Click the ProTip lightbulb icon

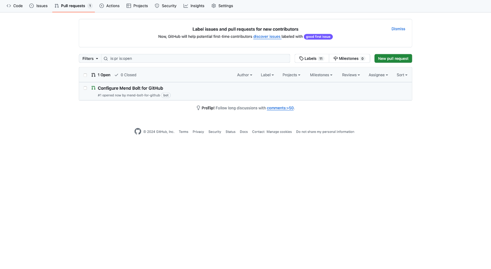(198, 108)
